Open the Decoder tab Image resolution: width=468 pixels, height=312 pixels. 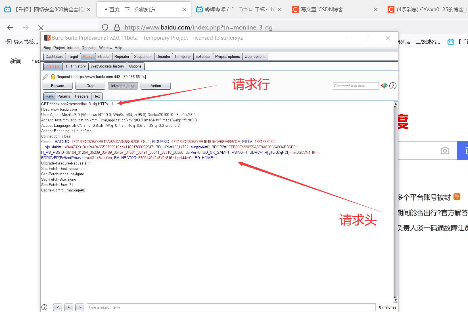[x=163, y=57]
